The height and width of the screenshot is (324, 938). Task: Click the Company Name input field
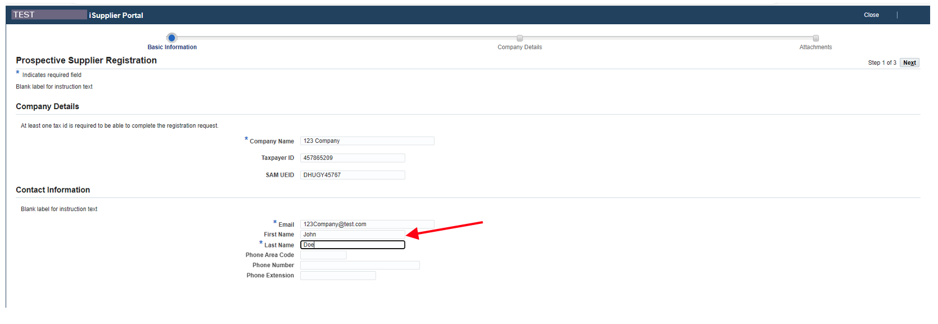point(367,141)
